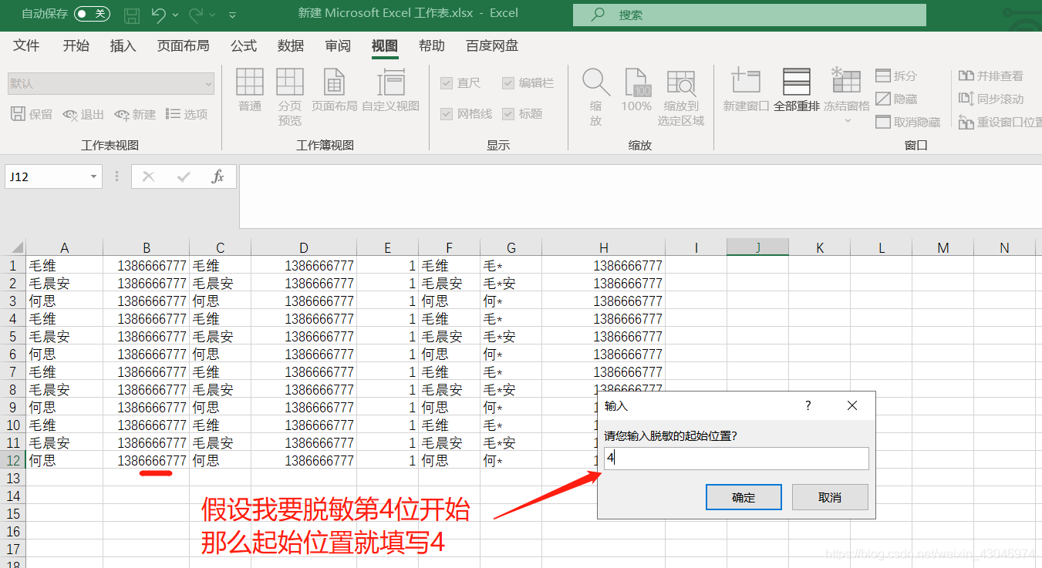1042x568 pixels.
Task: Click the Undo arrow icon
Action: click(x=158, y=14)
